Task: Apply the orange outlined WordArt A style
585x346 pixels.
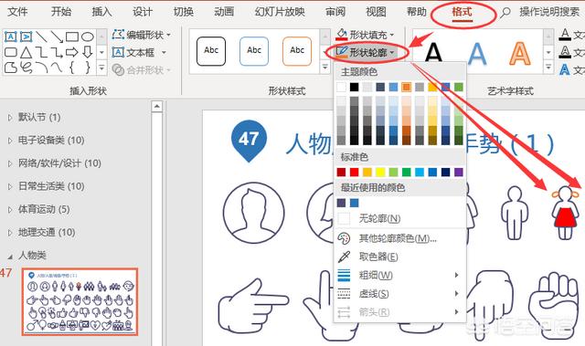Action: tap(520, 53)
